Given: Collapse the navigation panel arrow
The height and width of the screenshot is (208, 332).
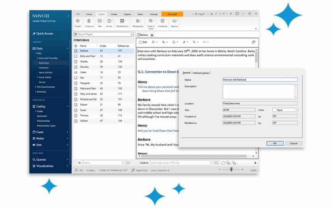Looking at the screenshot, I should pos(68,16).
